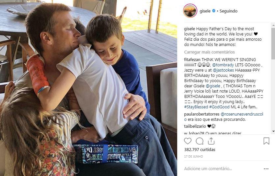The height and width of the screenshot is (176, 275).
Task: Click the scrollbar up arrow in comments
Action: 273,26
